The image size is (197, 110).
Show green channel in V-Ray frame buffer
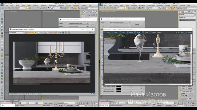click(32, 33)
